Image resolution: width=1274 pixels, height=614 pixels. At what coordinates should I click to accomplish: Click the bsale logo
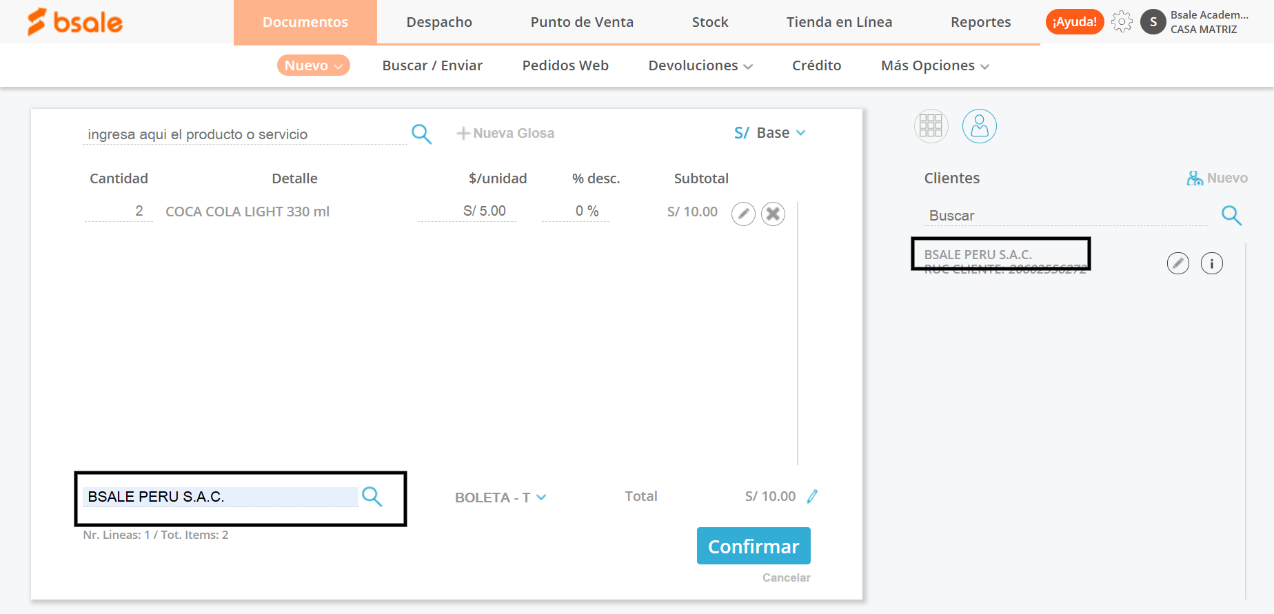[x=75, y=22]
